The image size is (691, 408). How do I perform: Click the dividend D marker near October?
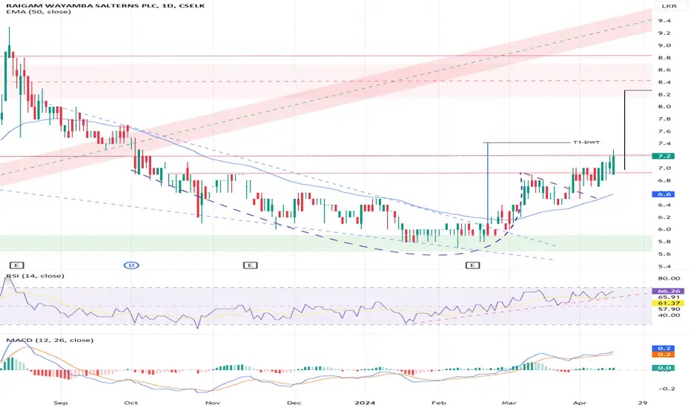[x=131, y=265]
